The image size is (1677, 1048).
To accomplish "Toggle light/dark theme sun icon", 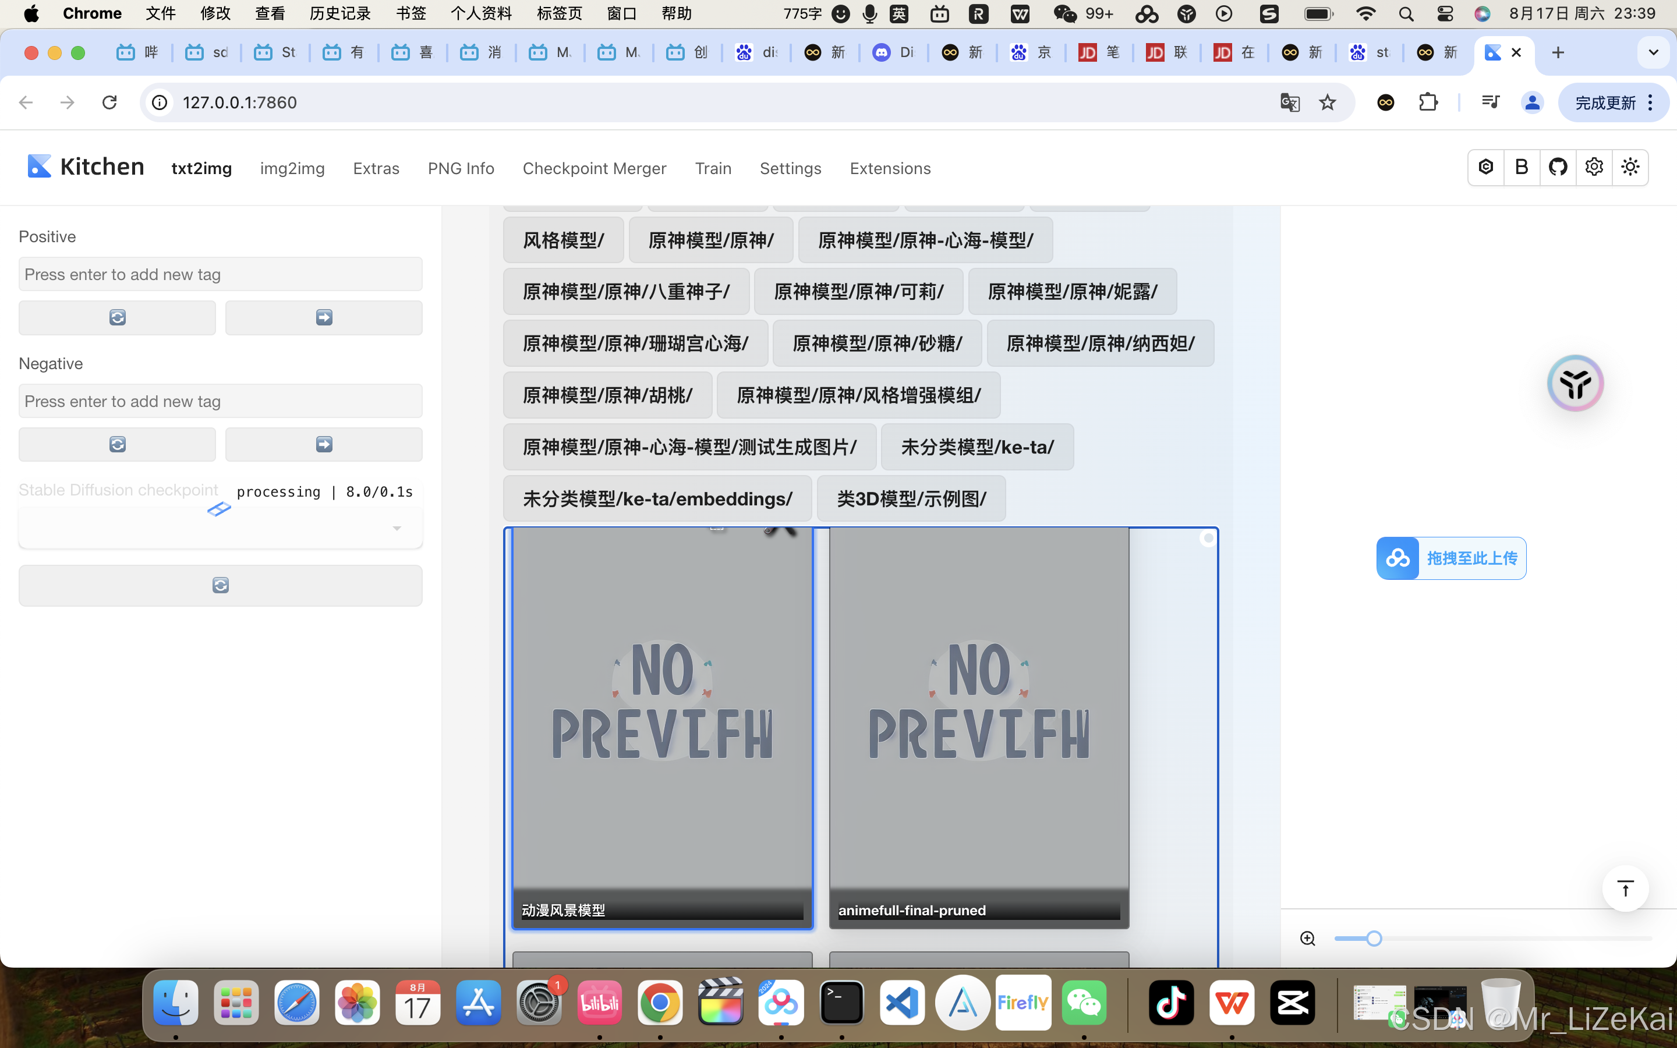I will point(1630,167).
